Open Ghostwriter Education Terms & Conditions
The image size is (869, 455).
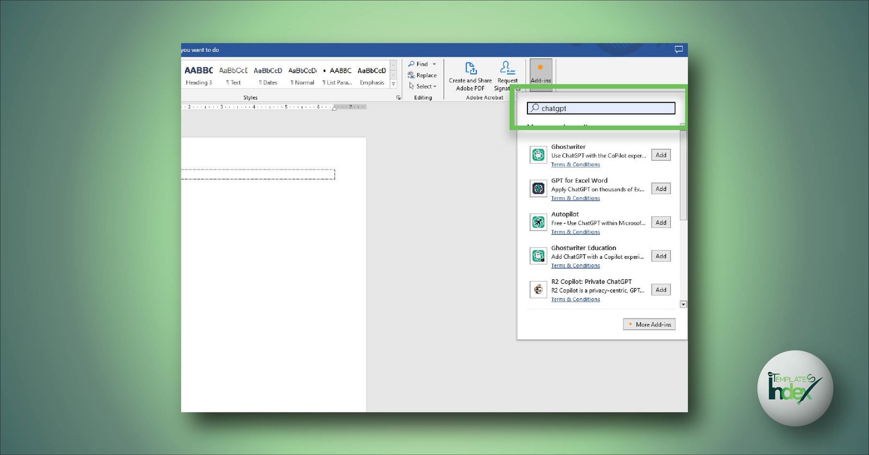pyautogui.click(x=575, y=265)
